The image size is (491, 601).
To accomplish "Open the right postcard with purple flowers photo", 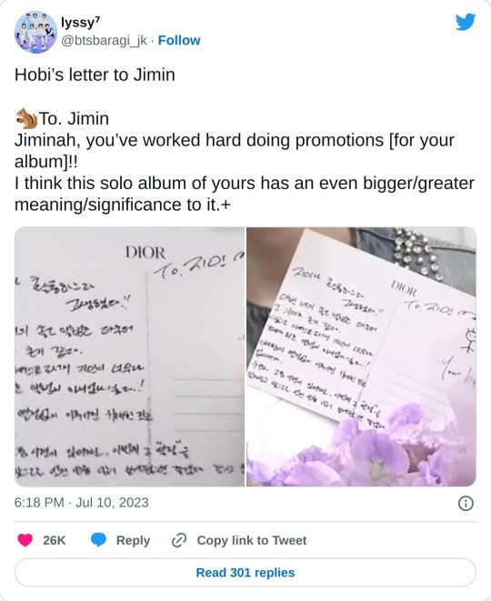I will 362,356.
